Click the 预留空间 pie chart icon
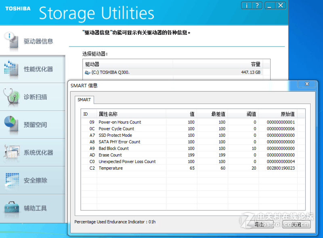This screenshot has height=238, width=323. (10, 124)
